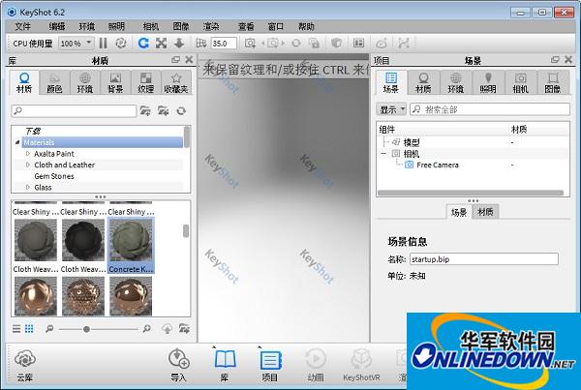This screenshot has width=581, height=390.
Task: Click the NURBS rendering cube icon
Action: (x=336, y=44)
